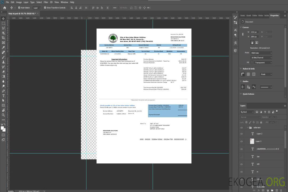
Task: Collapse the Canvas section
Action: pos(241,27)
